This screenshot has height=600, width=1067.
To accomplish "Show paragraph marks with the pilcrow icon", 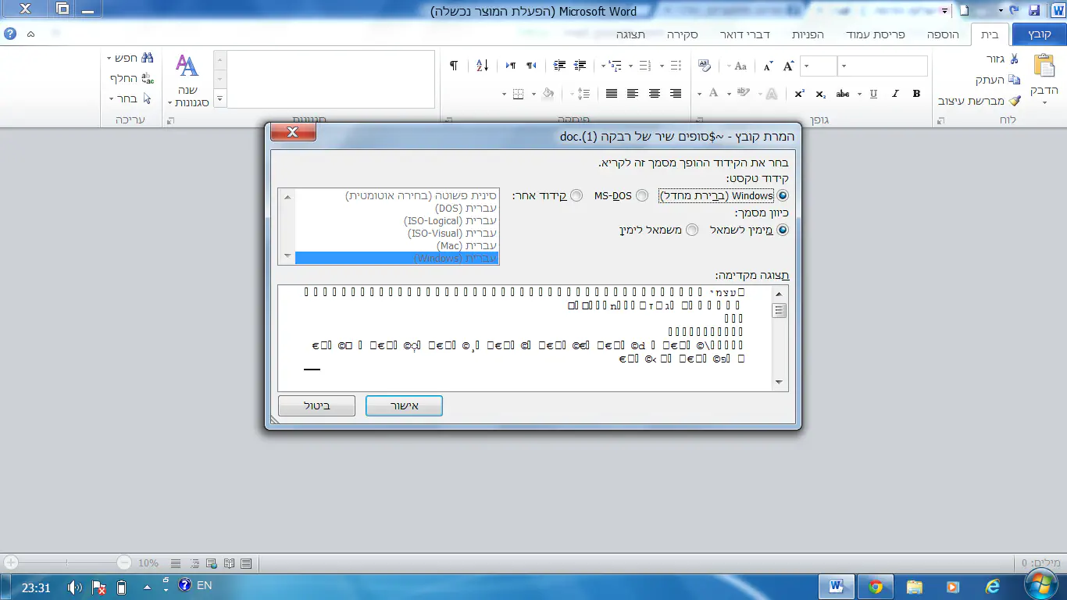I will (454, 66).
